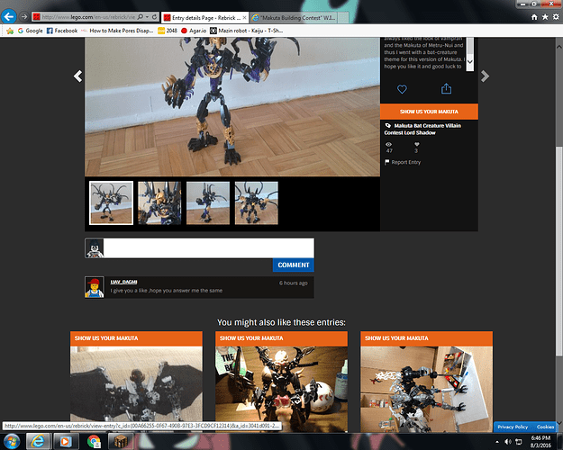Viewport: 563px width, 450px height.
Task: Select the third Makuta thumbnail
Action: pos(208,202)
